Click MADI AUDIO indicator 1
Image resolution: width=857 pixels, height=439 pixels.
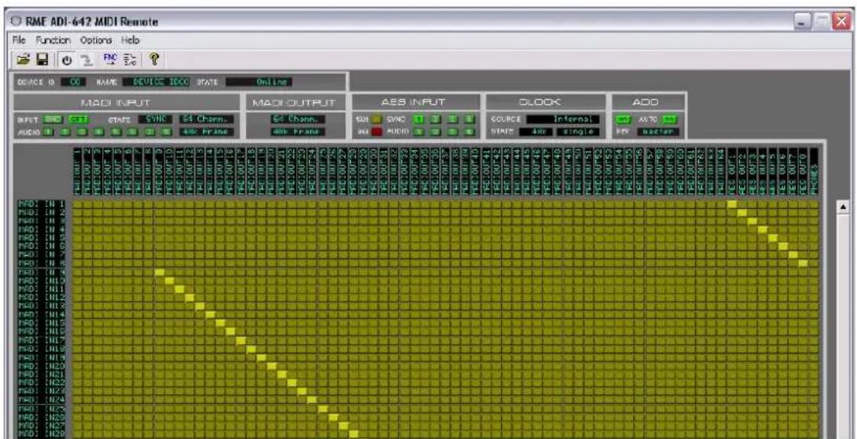click(x=48, y=132)
